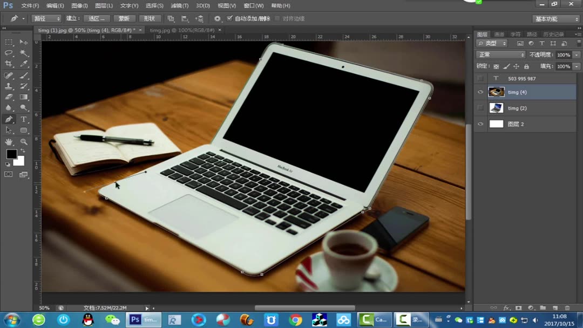Show the hidden text layer 503 995 987
583x328 pixels.
[479, 78]
